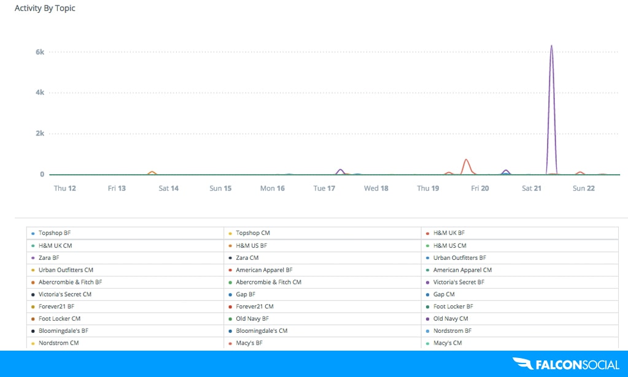Toggle the Zara BF series in legend
Screen dimensions: 628x377
[x=48, y=258]
